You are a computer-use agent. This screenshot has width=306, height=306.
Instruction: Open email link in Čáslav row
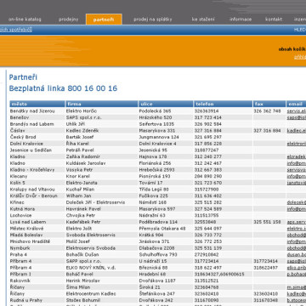tap(297, 131)
